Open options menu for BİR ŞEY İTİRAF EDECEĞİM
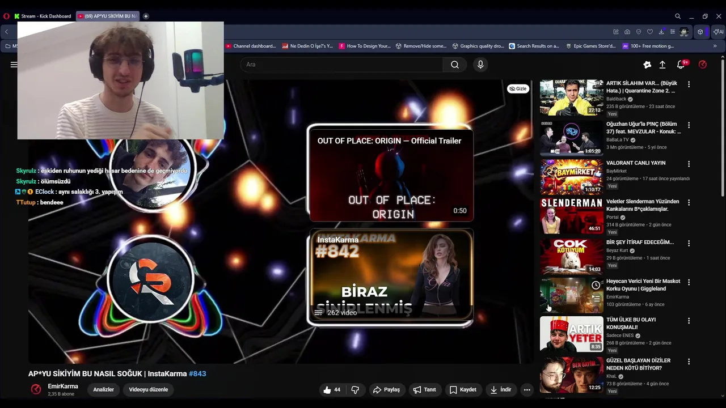 coord(689,243)
